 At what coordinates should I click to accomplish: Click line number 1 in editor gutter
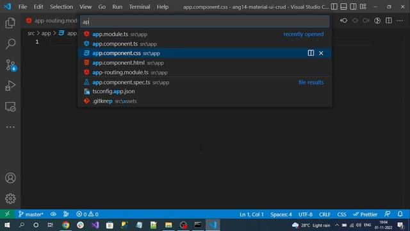[37, 42]
